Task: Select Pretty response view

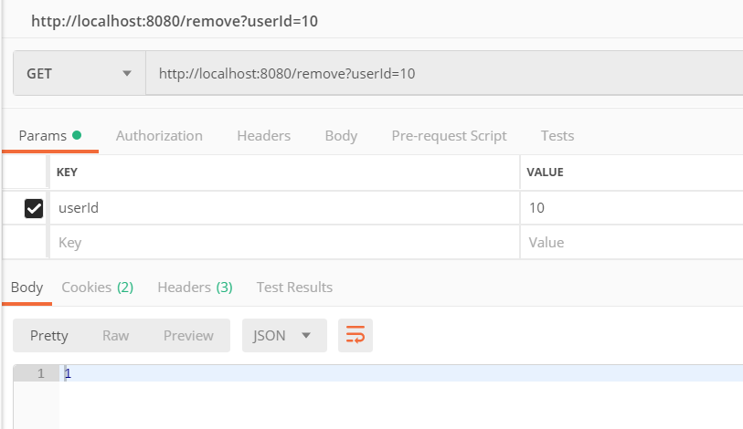Action: (x=48, y=335)
